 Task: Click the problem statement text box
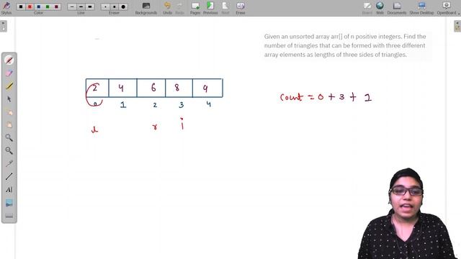click(x=345, y=45)
